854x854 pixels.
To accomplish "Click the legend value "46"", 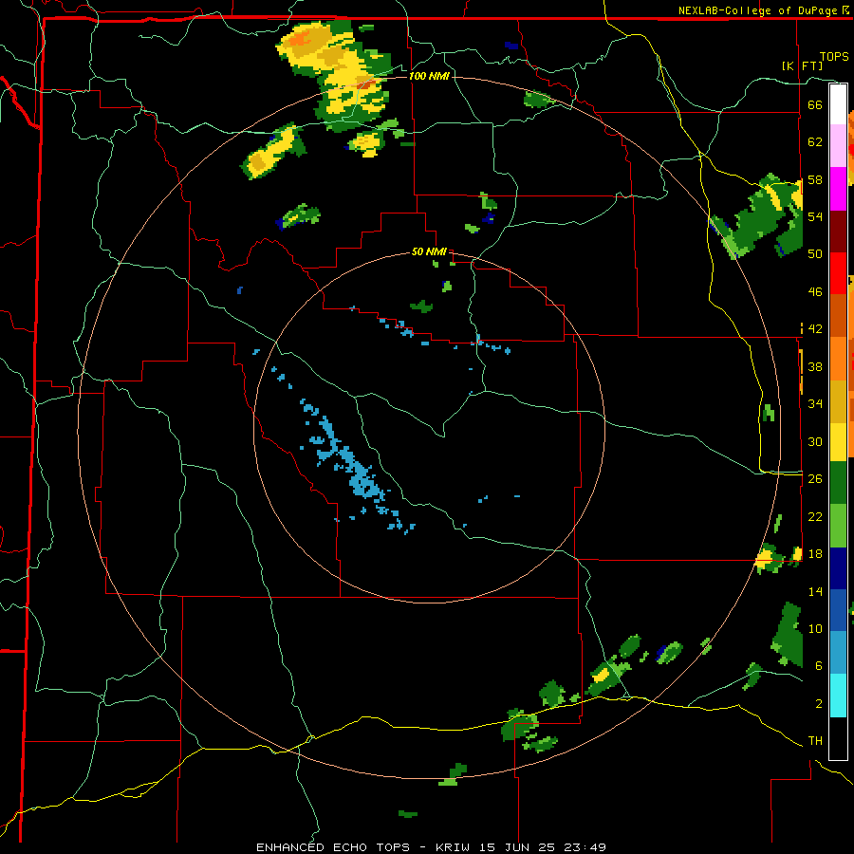I will tap(815, 292).
